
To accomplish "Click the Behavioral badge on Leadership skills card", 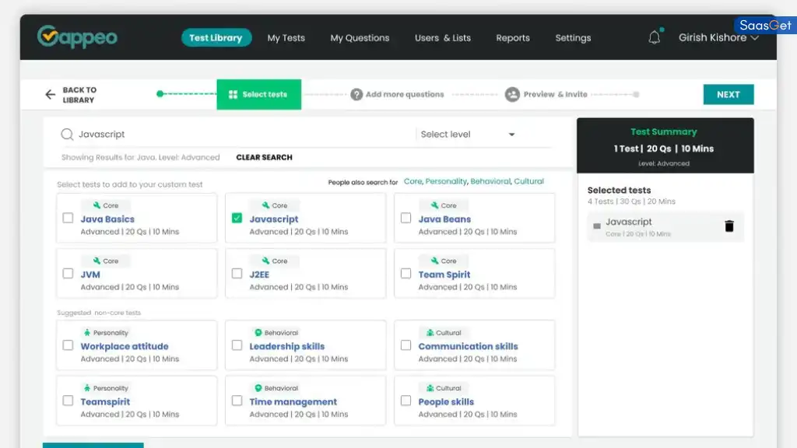I will [x=275, y=332].
